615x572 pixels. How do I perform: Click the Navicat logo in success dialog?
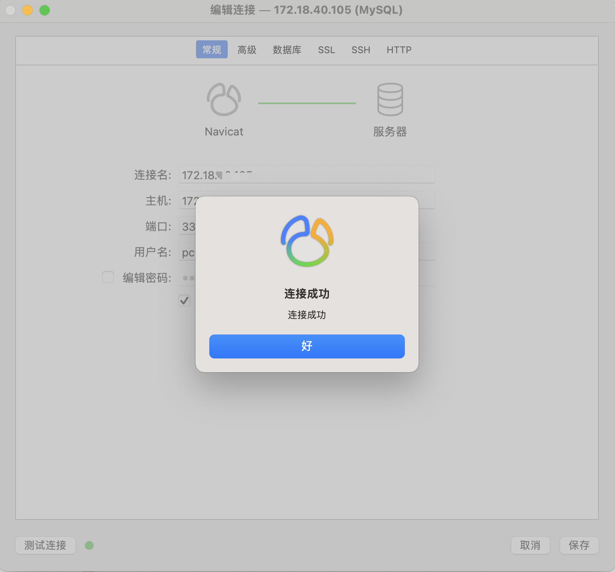(x=307, y=241)
